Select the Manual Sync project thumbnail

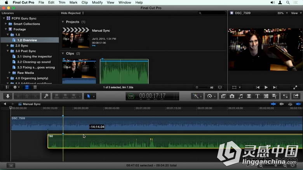point(76,38)
